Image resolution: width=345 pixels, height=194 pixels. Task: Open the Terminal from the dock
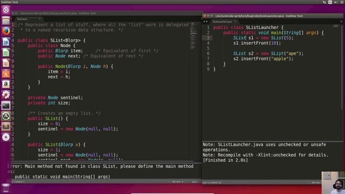pos(6,106)
